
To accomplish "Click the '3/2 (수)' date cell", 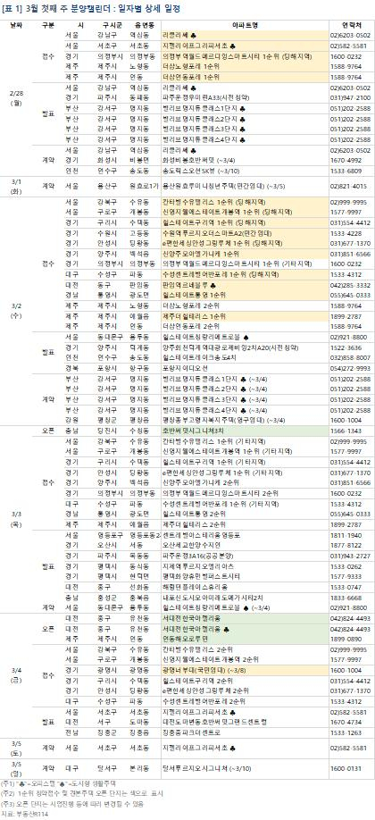I will [15, 313].
